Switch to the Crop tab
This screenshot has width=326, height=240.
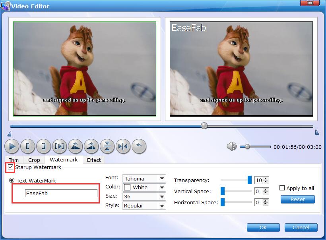(x=34, y=160)
